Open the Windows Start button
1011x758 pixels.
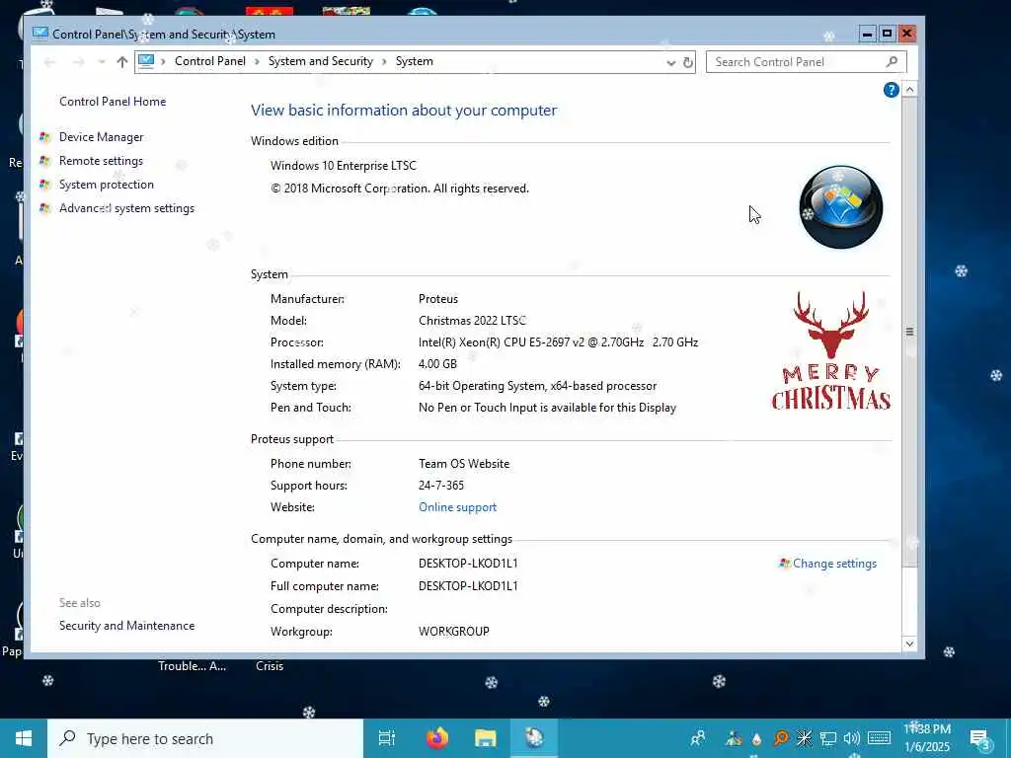[x=24, y=738]
